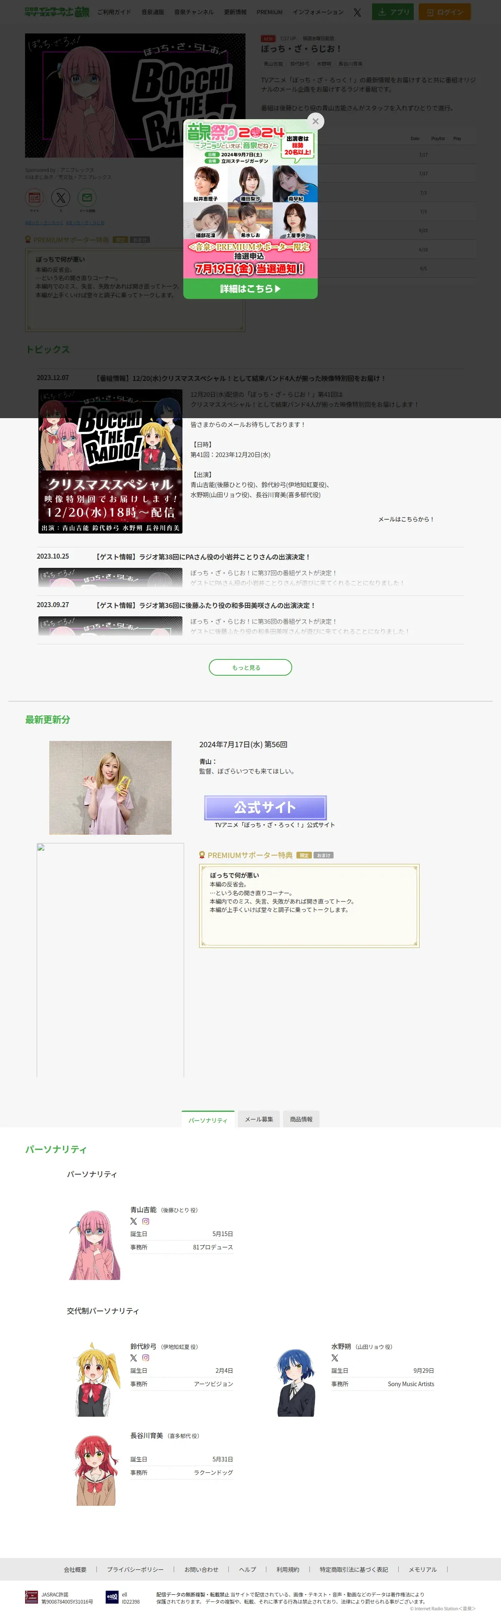Viewport: 501px width, 1622px height.
Task: Open 会社概要 in the footer
Action: [x=75, y=1569]
